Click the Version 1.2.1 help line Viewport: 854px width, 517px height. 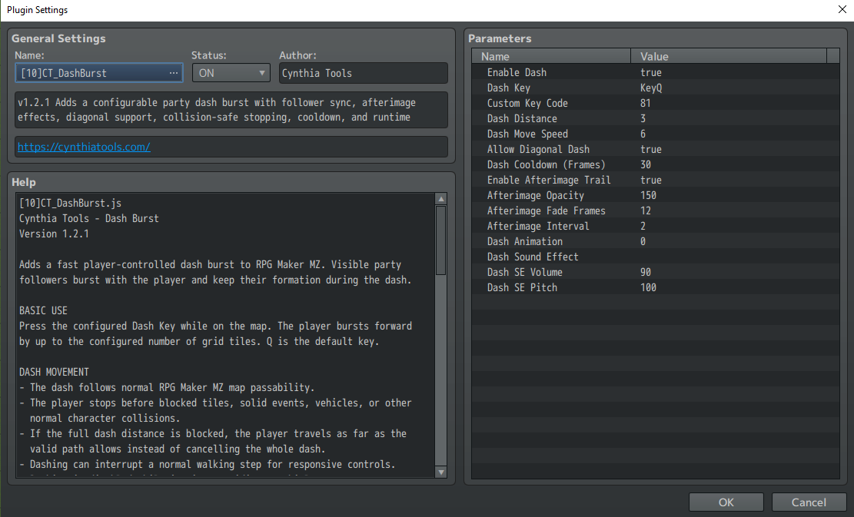click(54, 234)
